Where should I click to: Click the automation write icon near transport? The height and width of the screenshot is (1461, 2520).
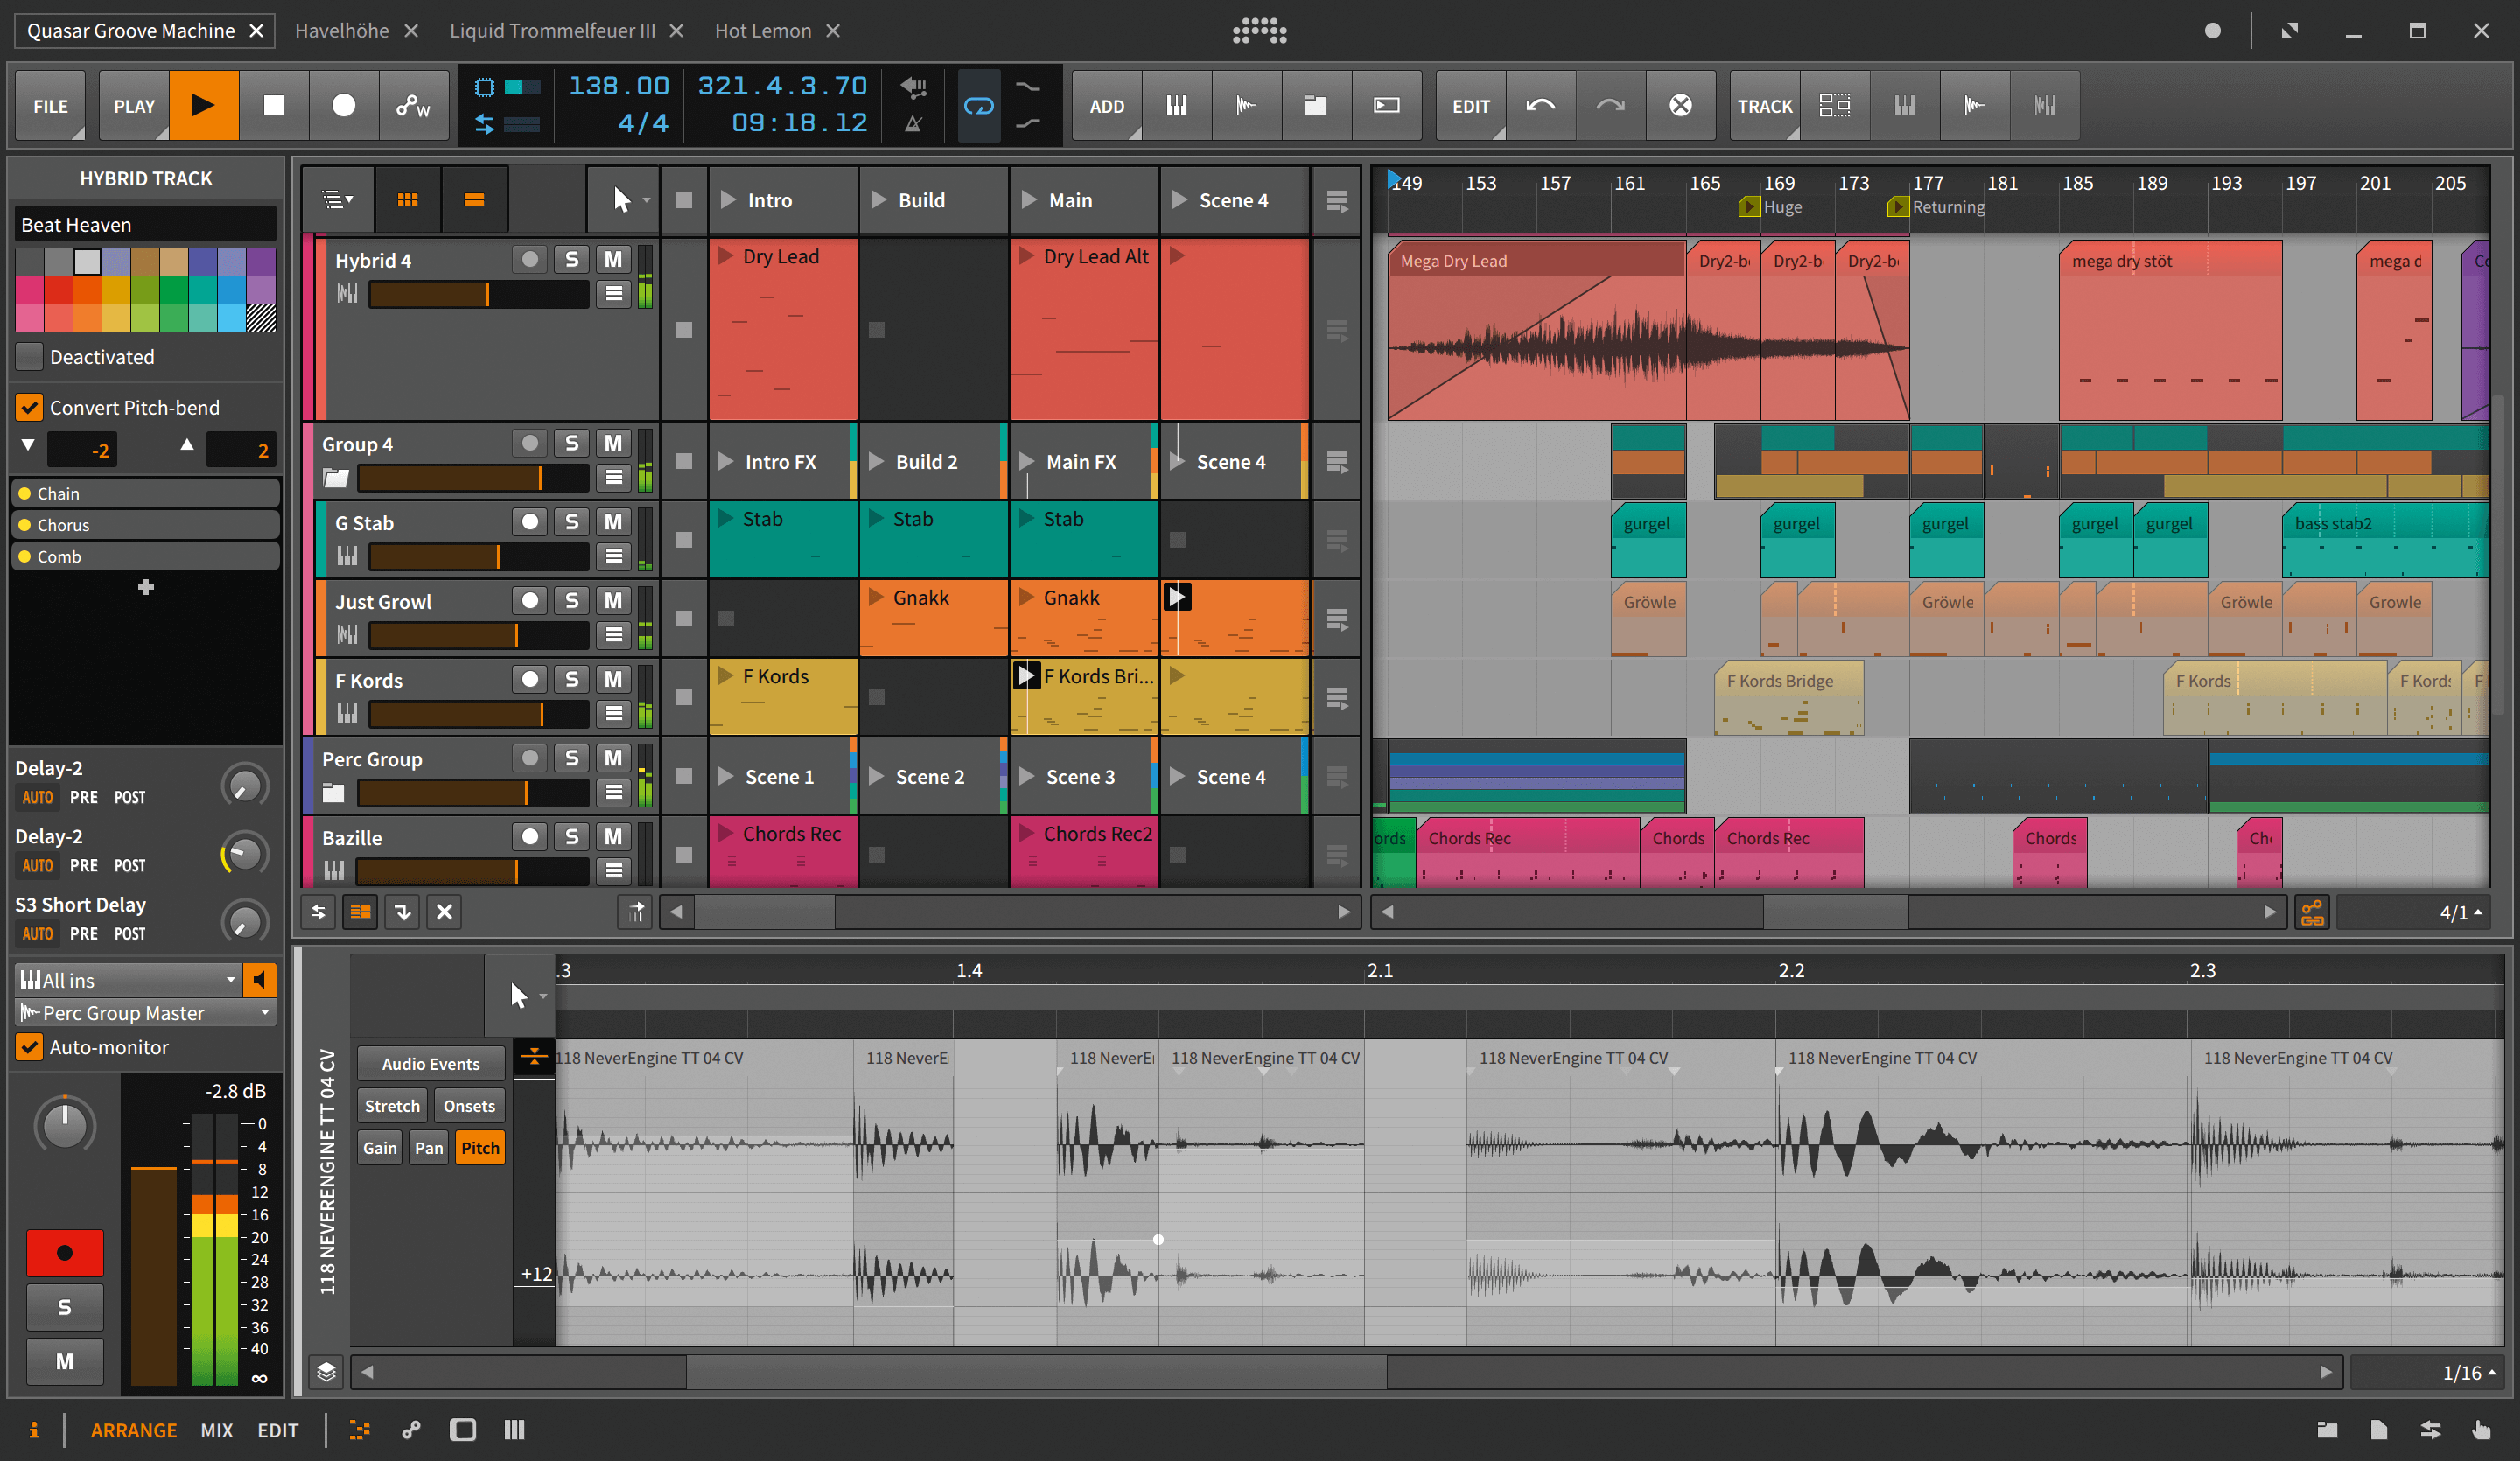tap(412, 105)
